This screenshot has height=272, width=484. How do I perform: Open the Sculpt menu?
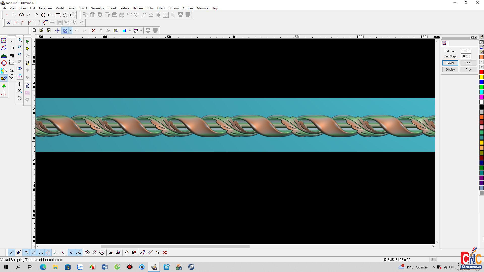tap(83, 8)
